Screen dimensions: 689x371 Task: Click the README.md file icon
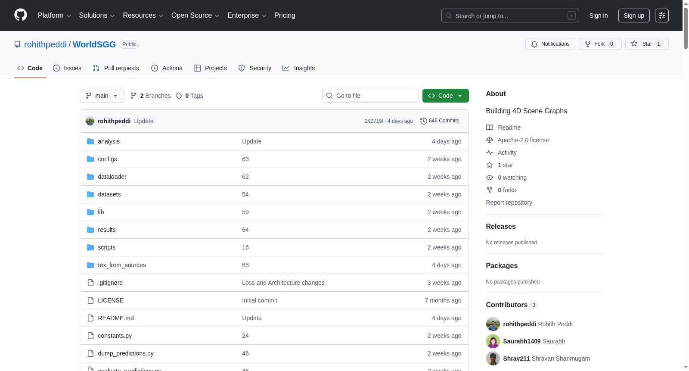90,318
